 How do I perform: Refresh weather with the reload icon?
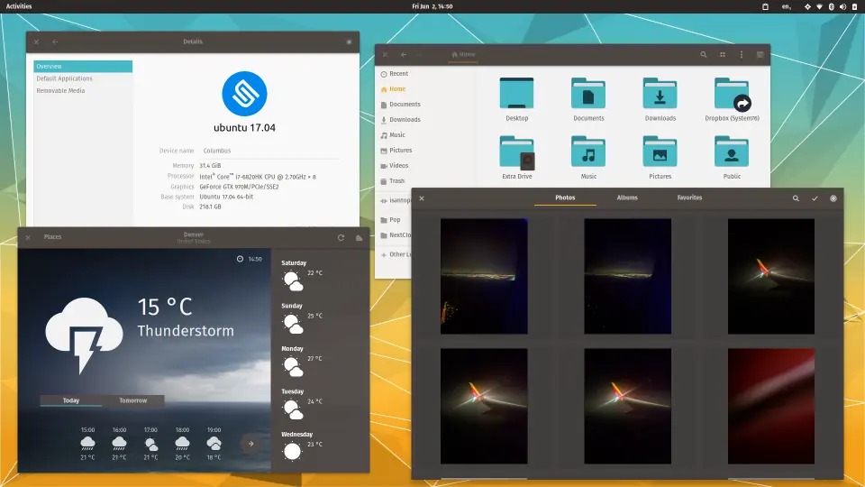(x=341, y=237)
